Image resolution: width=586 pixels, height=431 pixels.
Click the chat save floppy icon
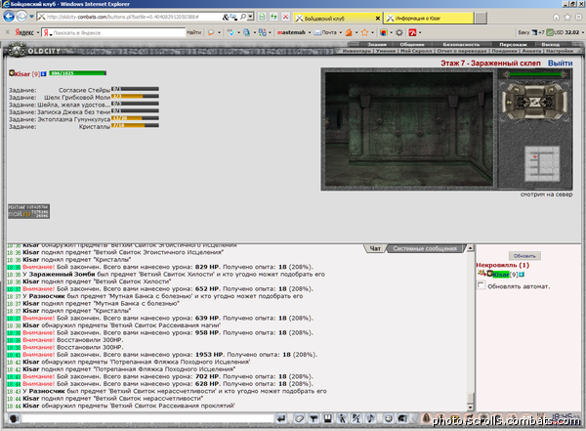[x=328, y=418]
